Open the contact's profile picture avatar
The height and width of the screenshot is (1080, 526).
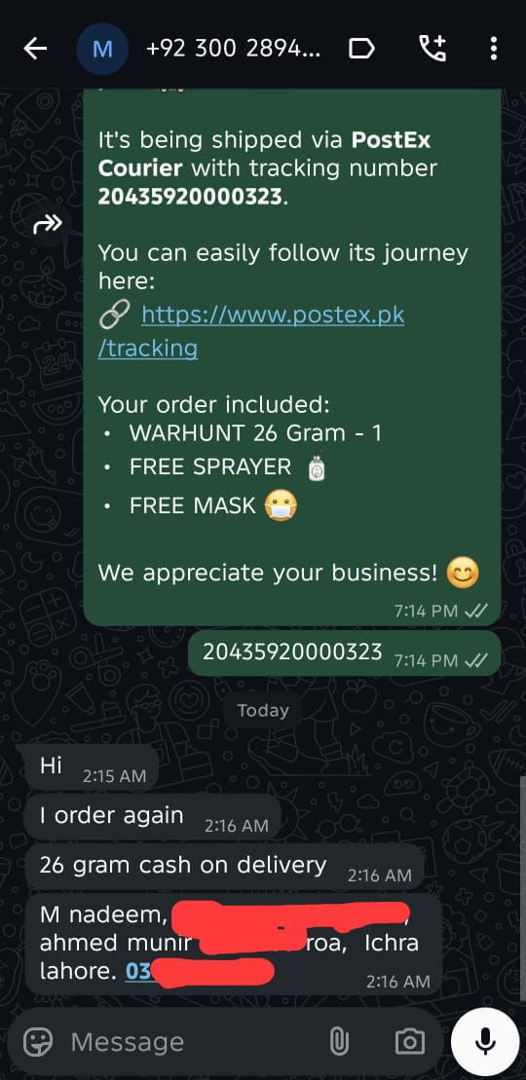(102, 49)
